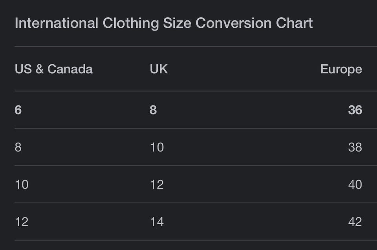Select the US & Canada column header
The height and width of the screenshot is (250, 377).
[x=53, y=69]
